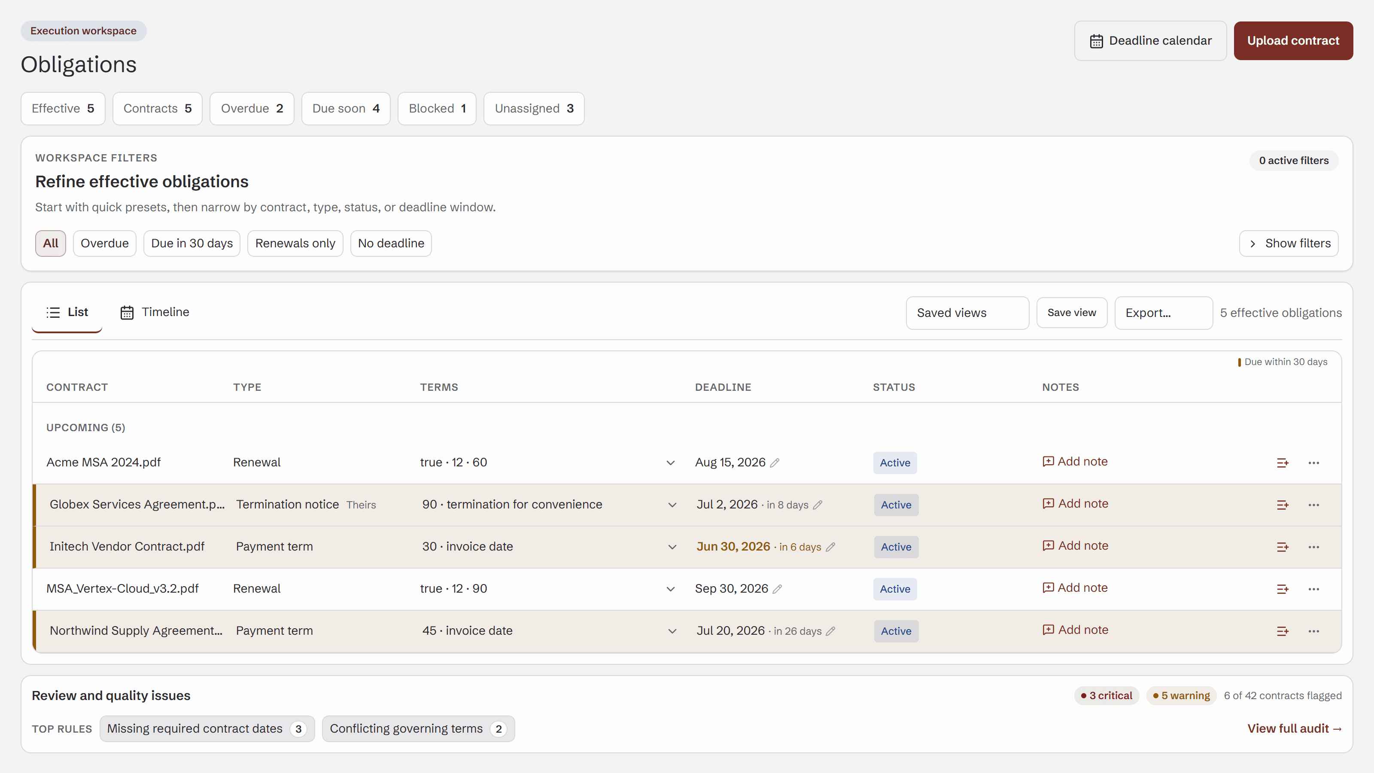The height and width of the screenshot is (773, 1374).
Task: Open the Initech Vendor Contract.pdf contract
Action: tap(127, 547)
